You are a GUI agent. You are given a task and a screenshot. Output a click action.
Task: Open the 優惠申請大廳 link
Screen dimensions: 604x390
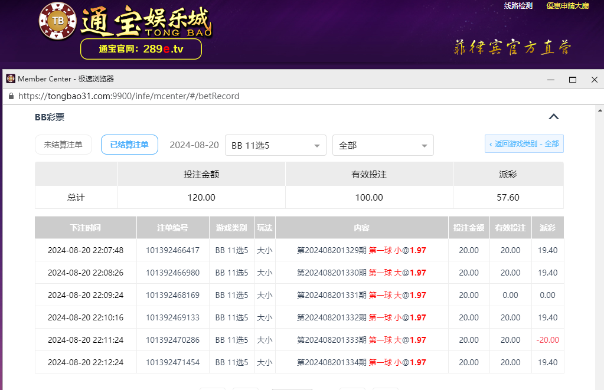[567, 6]
